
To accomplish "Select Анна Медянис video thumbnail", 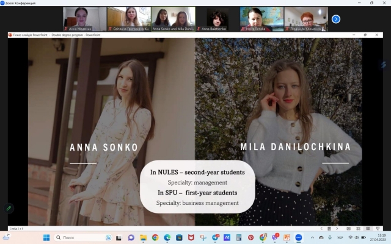I will [85, 19].
